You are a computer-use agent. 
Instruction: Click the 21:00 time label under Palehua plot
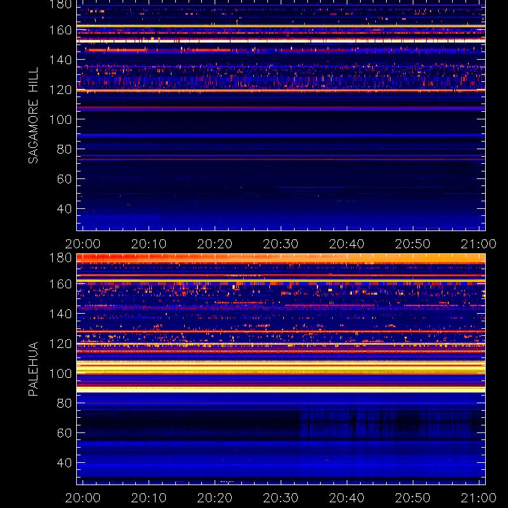tap(479, 498)
